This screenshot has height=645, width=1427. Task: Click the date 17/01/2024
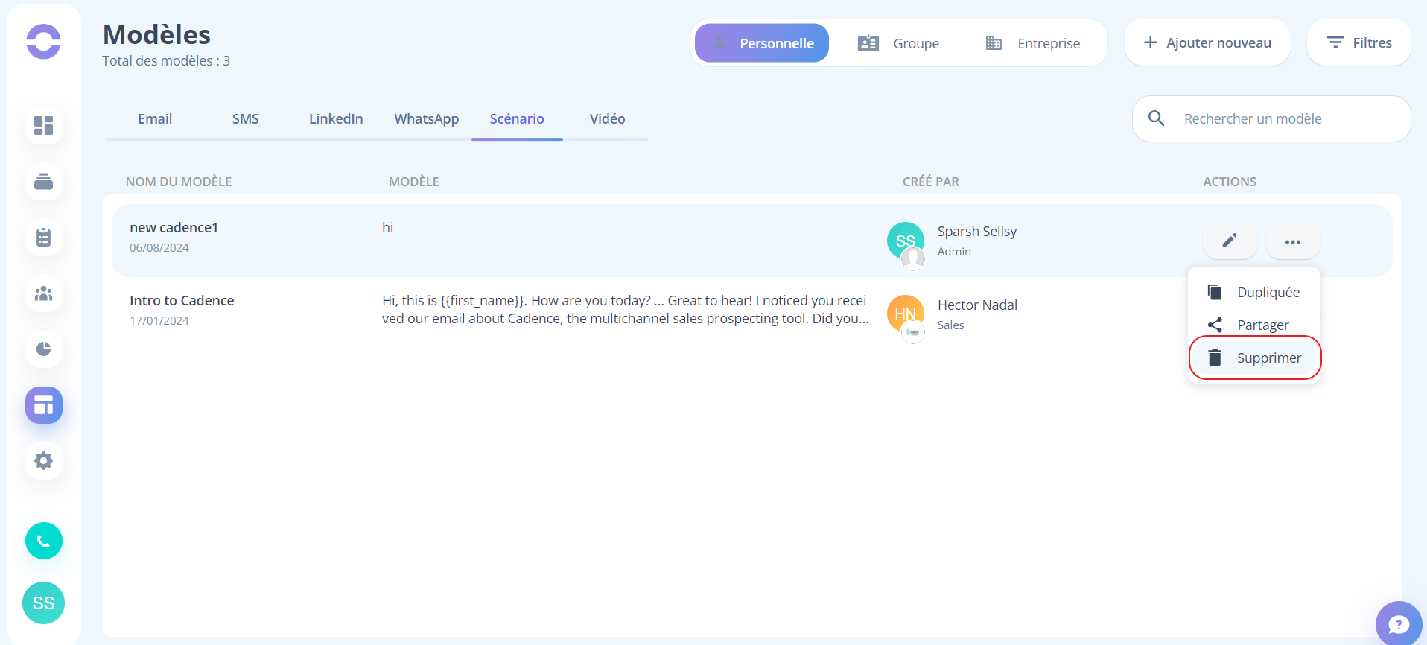click(x=159, y=321)
